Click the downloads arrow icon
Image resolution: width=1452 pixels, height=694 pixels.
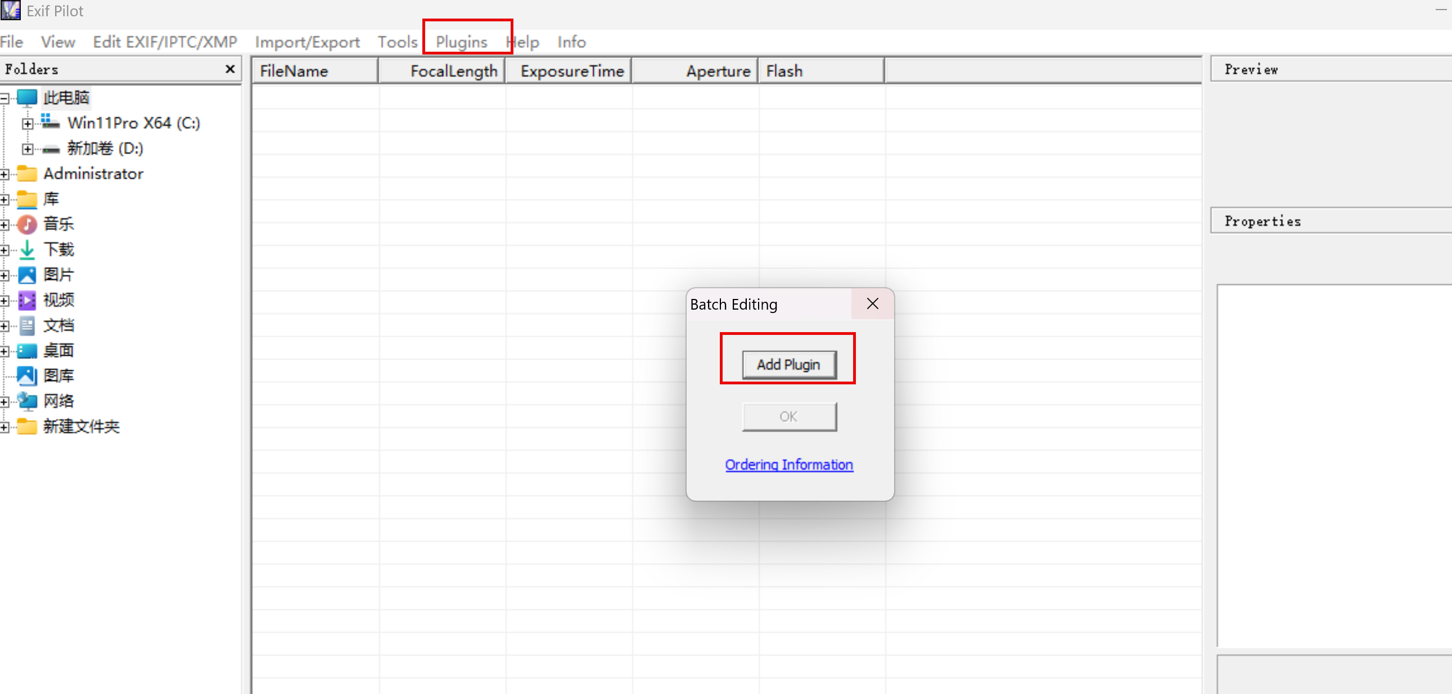pos(27,250)
